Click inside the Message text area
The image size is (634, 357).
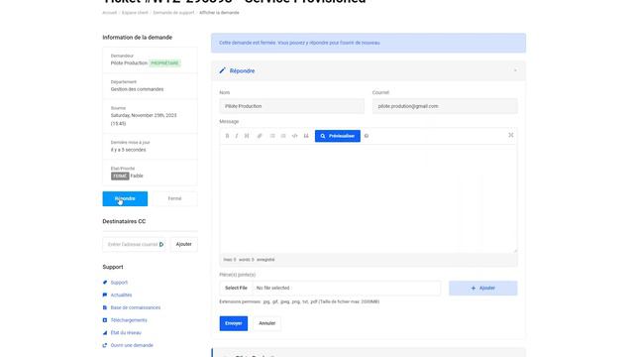[369, 198]
